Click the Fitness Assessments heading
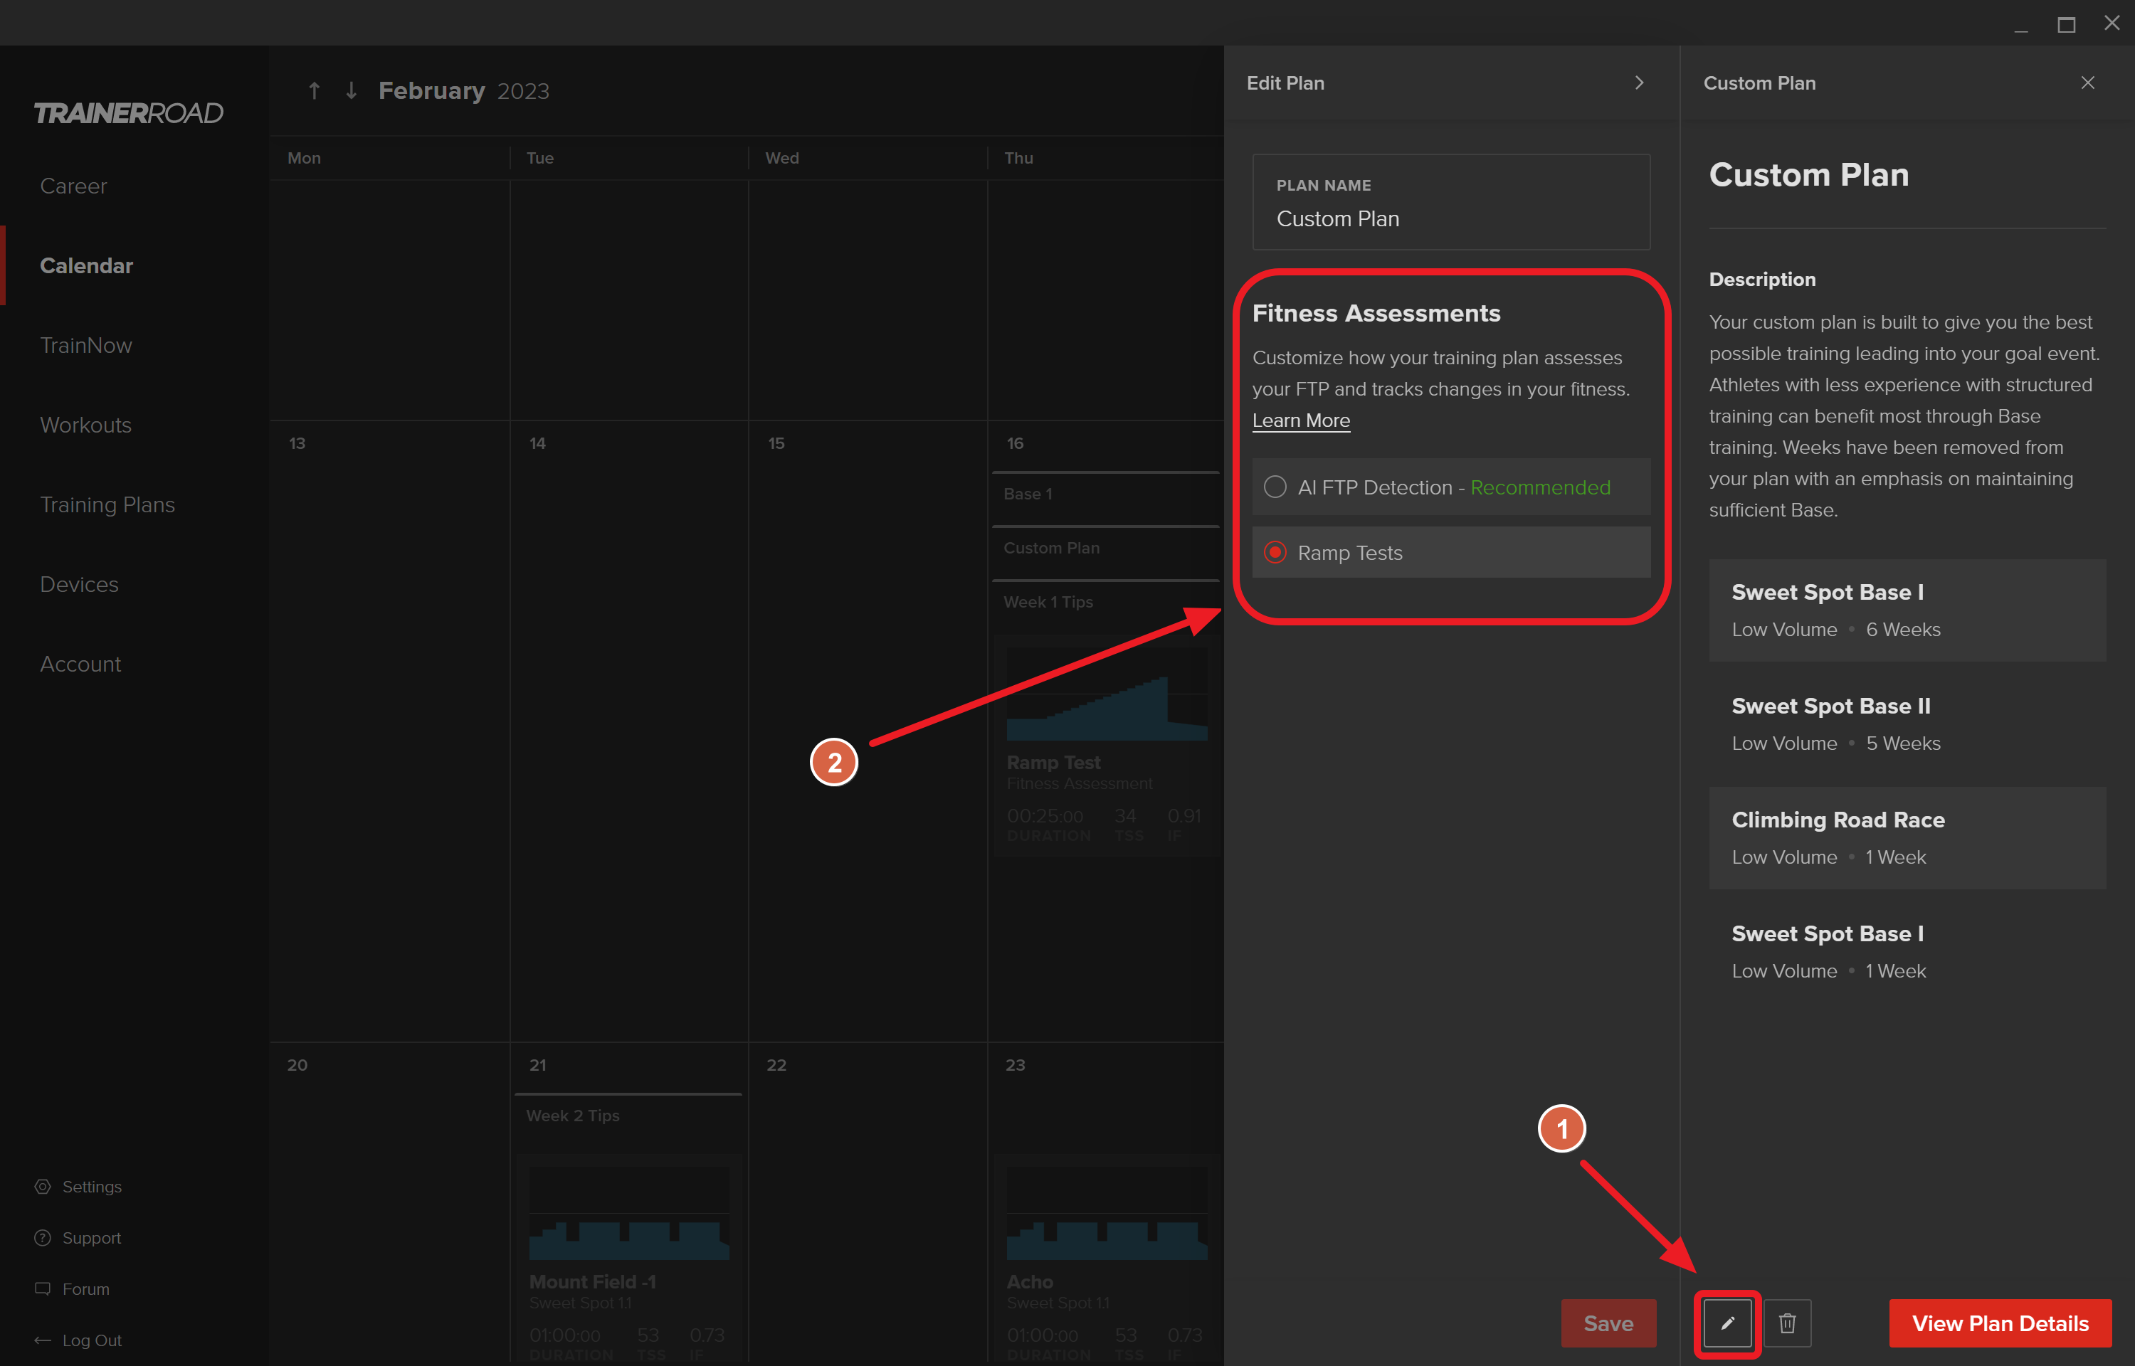 pyautogui.click(x=1376, y=313)
